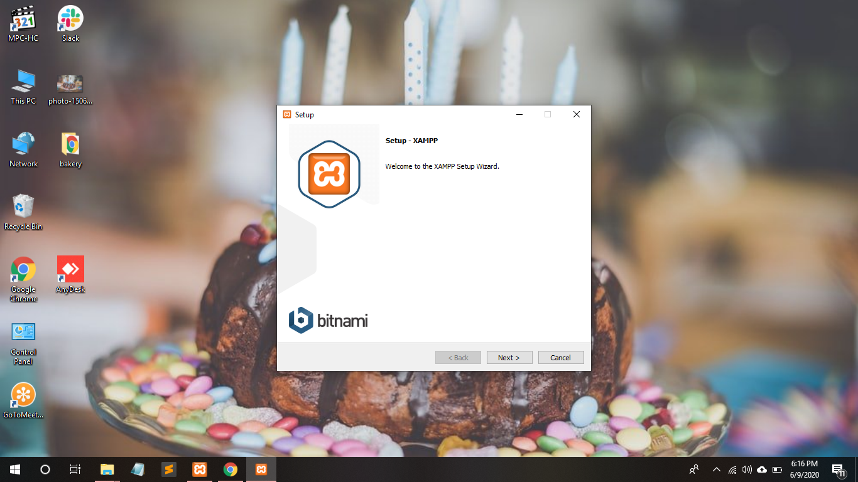Click the Setup title bar icon
Screen dimensions: 858x482
pos(287,114)
